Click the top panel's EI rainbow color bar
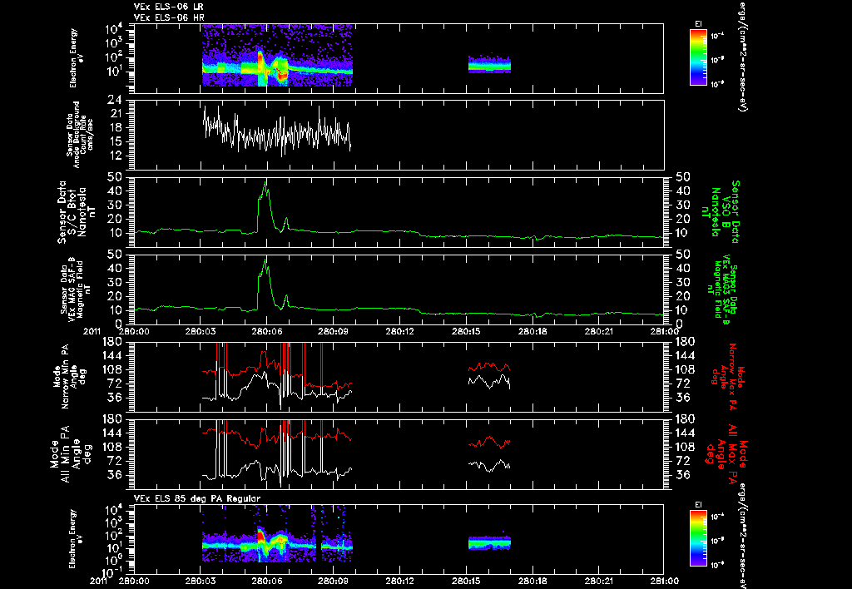 698,57
